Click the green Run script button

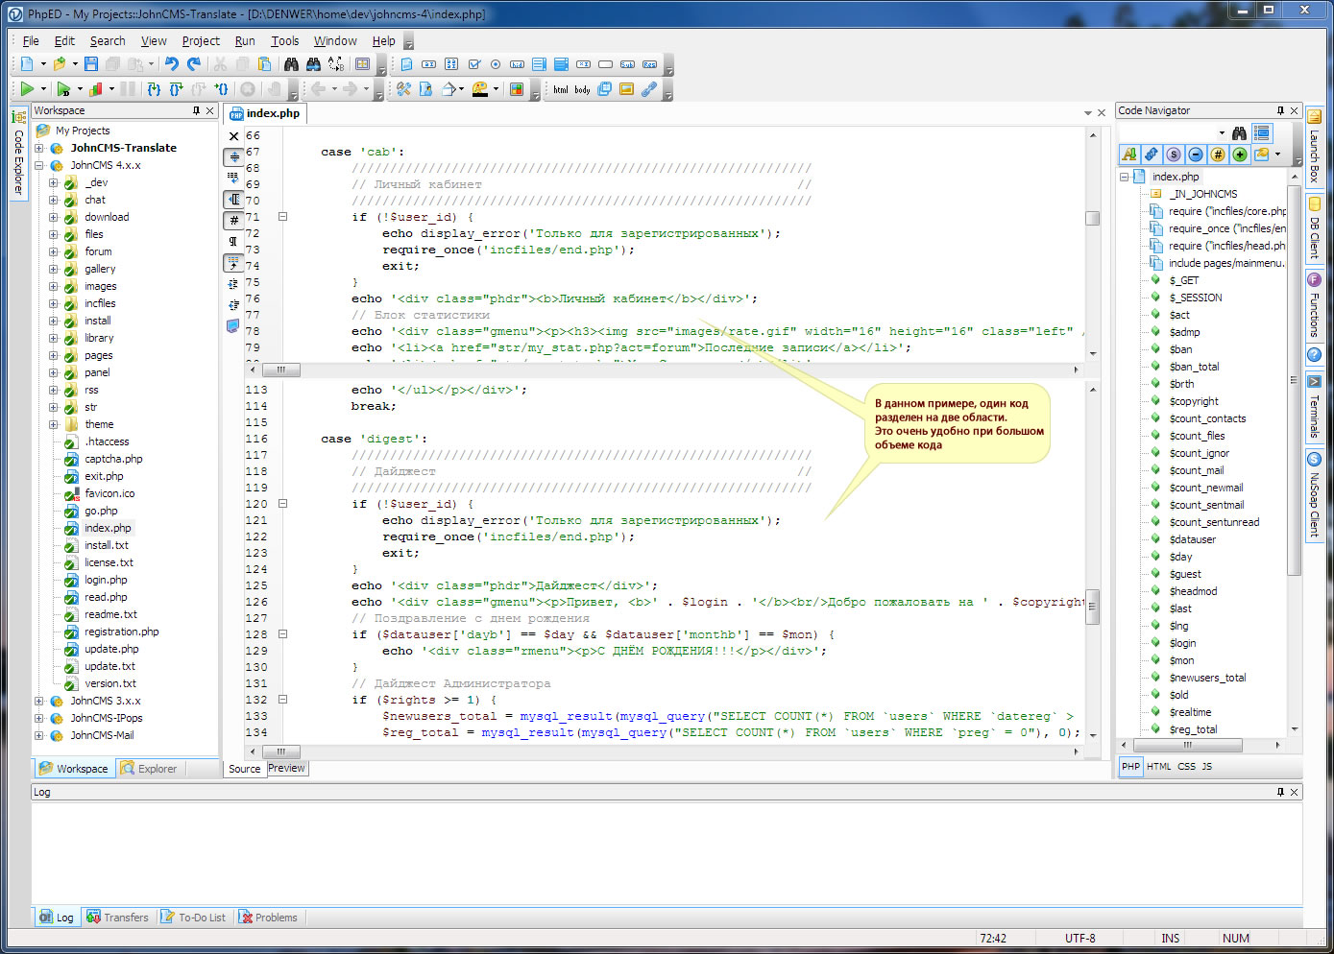[26, 89]
